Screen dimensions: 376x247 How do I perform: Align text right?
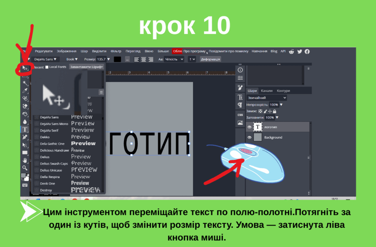pyautogui.click(x=151, y=60)
